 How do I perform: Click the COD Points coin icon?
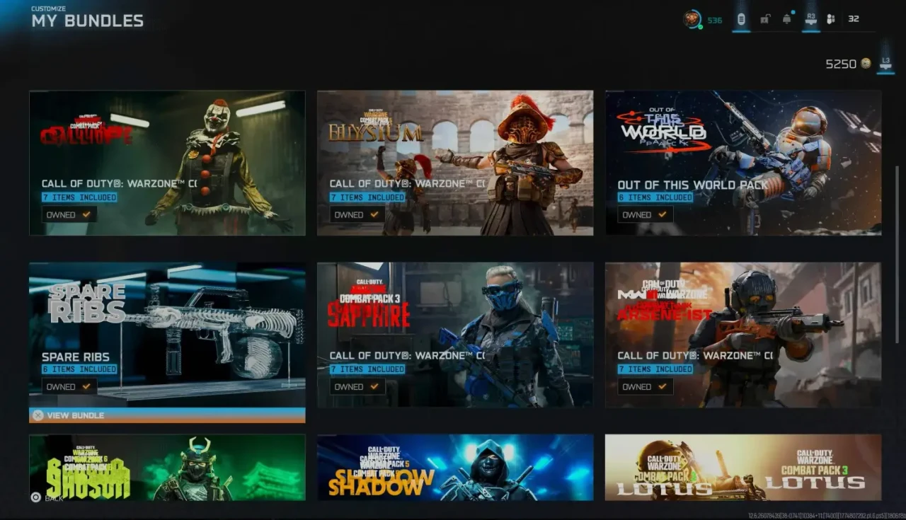[x=866, y=64]
